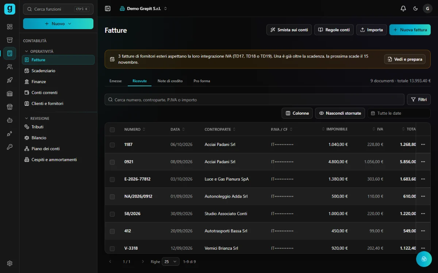Focus the Cerca funzioni search box

coord(58,9)
